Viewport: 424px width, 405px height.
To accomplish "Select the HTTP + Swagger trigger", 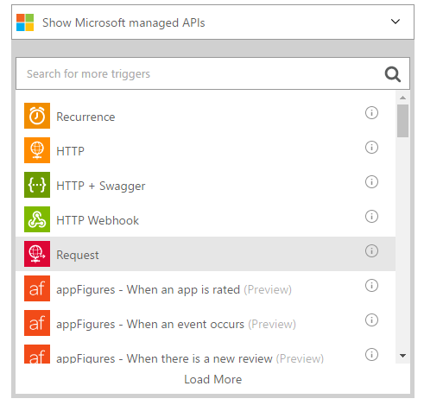I will pyautogui.click(x=206, y=185).
